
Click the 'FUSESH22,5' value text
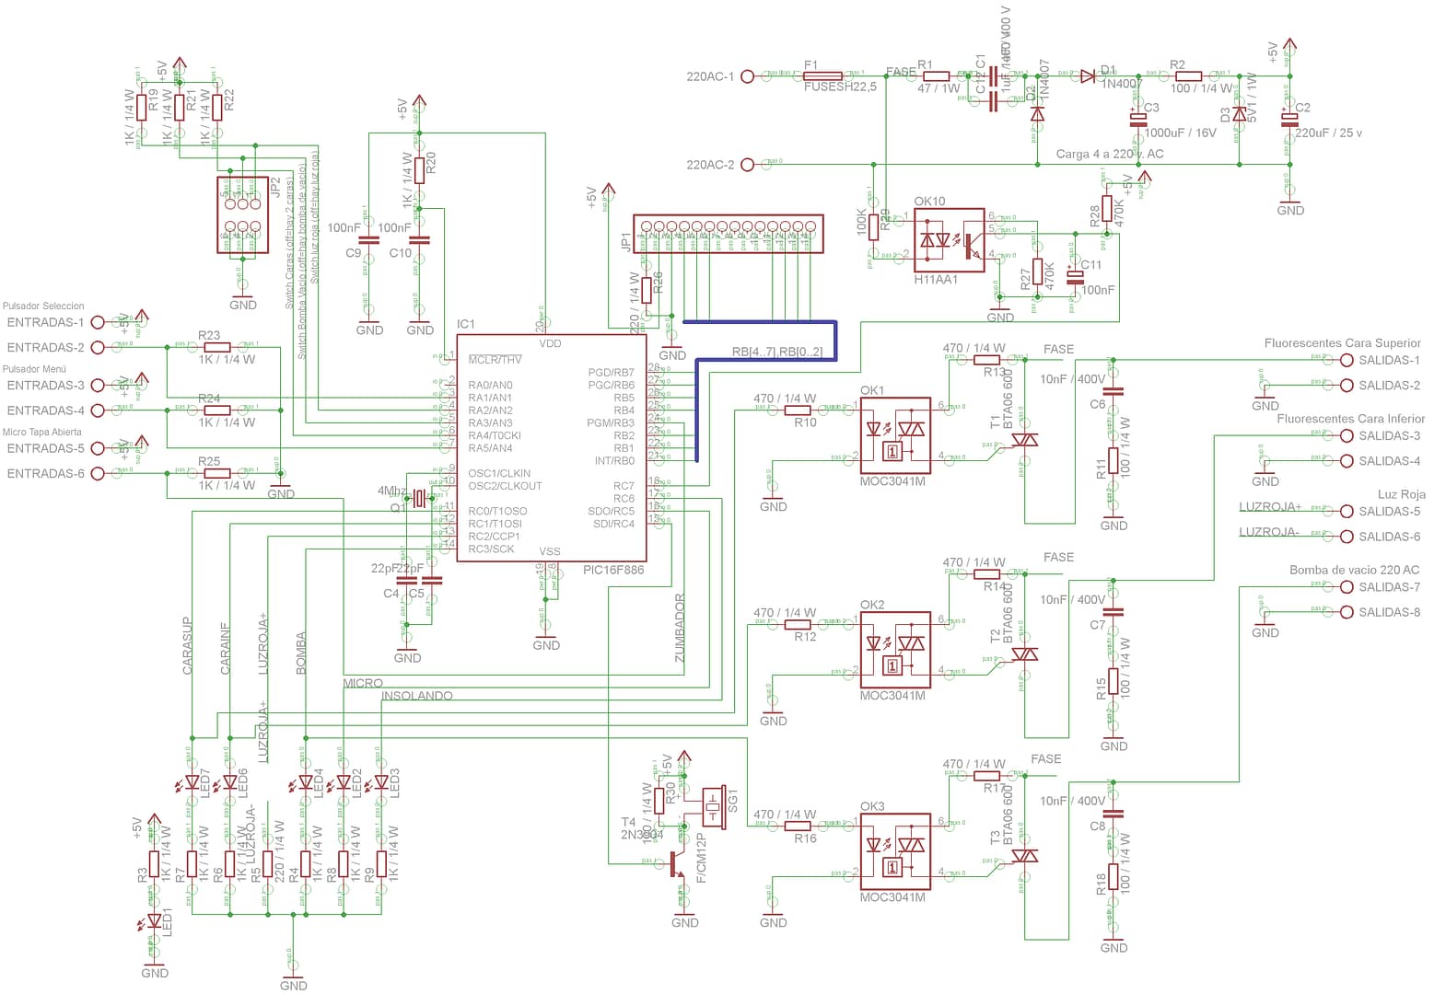pyautogui.click(x=840, y=87)
